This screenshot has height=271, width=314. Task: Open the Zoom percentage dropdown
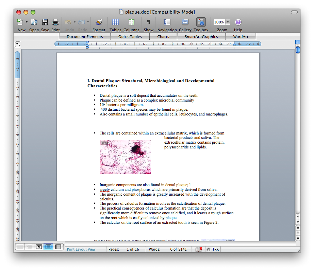pos(228,22)
